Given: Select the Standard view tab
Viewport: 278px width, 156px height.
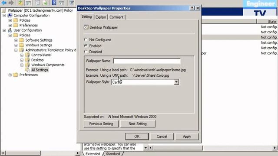Looking at the screenshot, I should 113,154.
